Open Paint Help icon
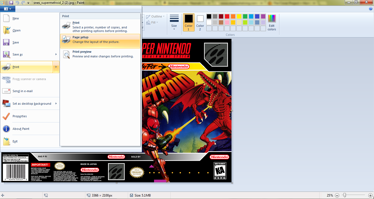This screenshot has height=199, width=374. point(371,9)
